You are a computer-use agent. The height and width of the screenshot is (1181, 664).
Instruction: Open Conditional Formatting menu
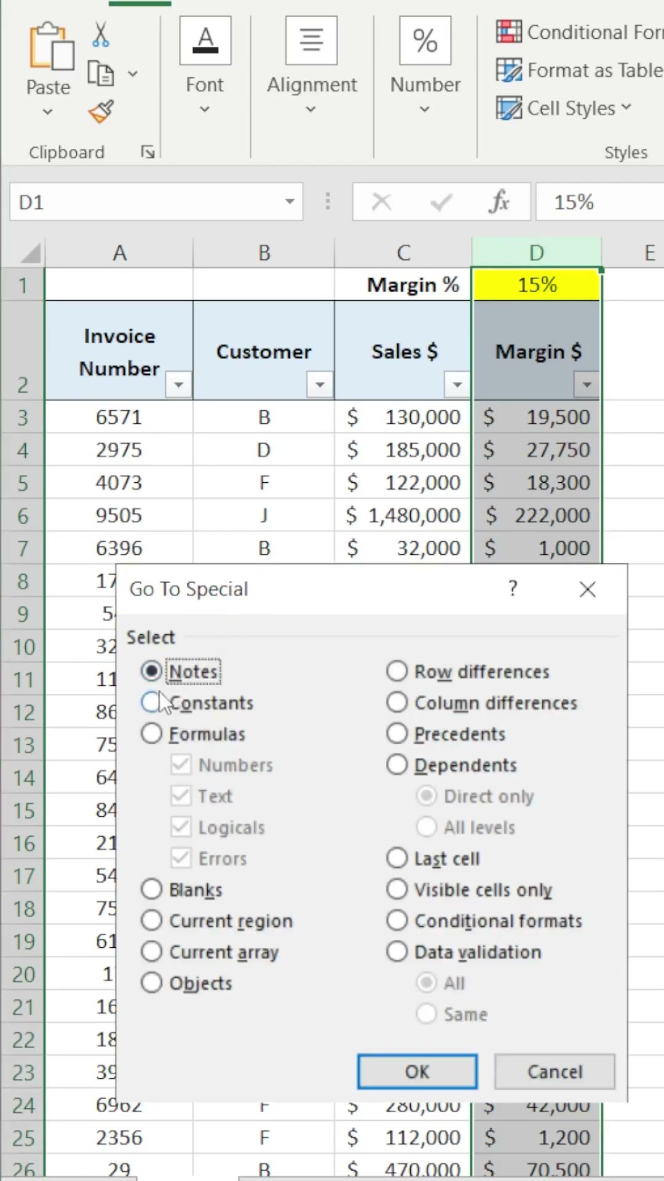coord(578,32)
